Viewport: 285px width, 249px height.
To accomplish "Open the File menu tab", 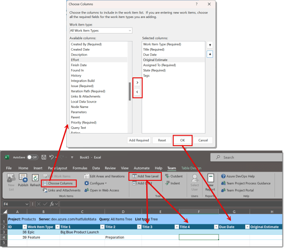I will point(9,168).
